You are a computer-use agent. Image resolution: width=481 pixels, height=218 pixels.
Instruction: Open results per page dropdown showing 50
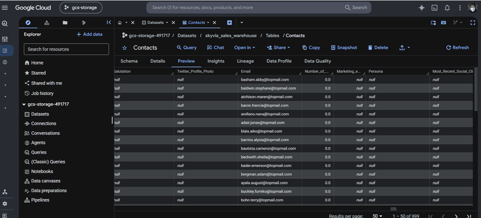(377, 216)
